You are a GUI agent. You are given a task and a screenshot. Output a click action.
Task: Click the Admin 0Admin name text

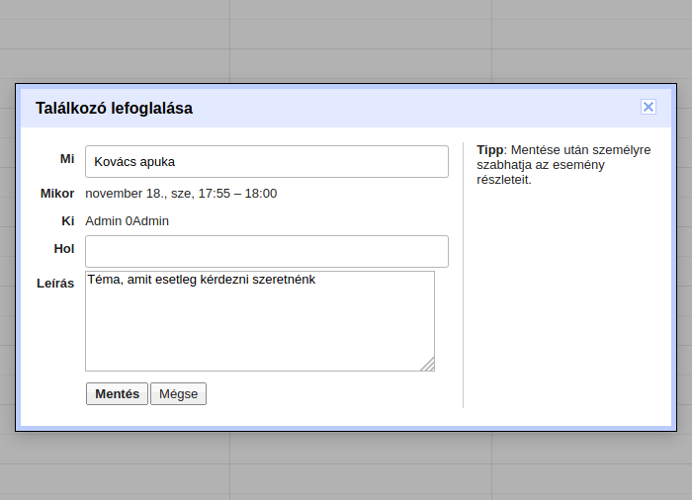127,220
